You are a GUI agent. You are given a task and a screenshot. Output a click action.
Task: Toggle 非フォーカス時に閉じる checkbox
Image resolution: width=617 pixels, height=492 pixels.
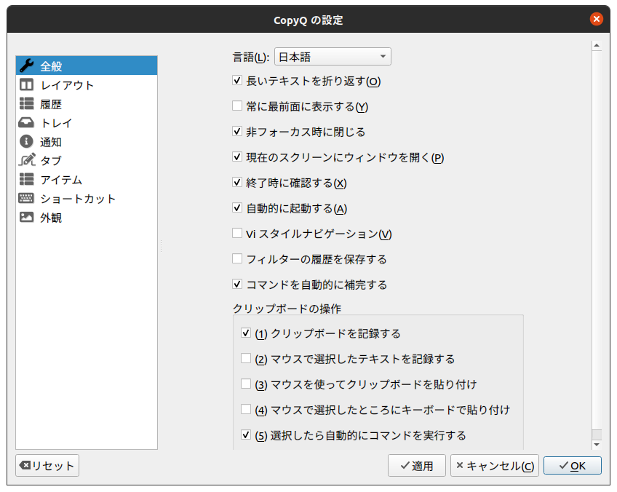tap(237, 131)
